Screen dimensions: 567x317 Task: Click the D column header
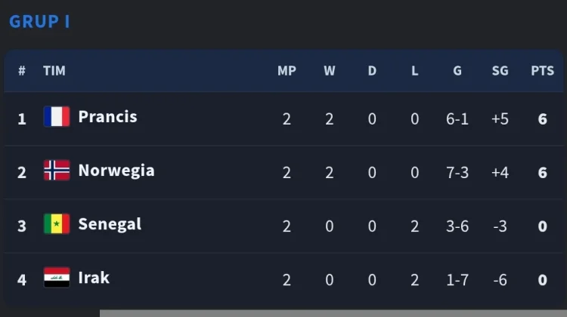click(372, 71)
